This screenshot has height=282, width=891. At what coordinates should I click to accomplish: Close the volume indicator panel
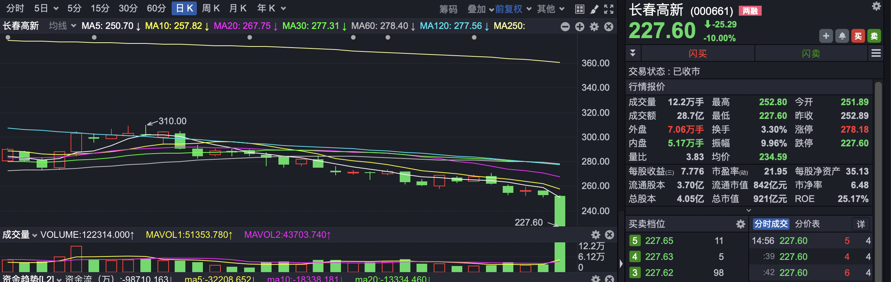610,235
